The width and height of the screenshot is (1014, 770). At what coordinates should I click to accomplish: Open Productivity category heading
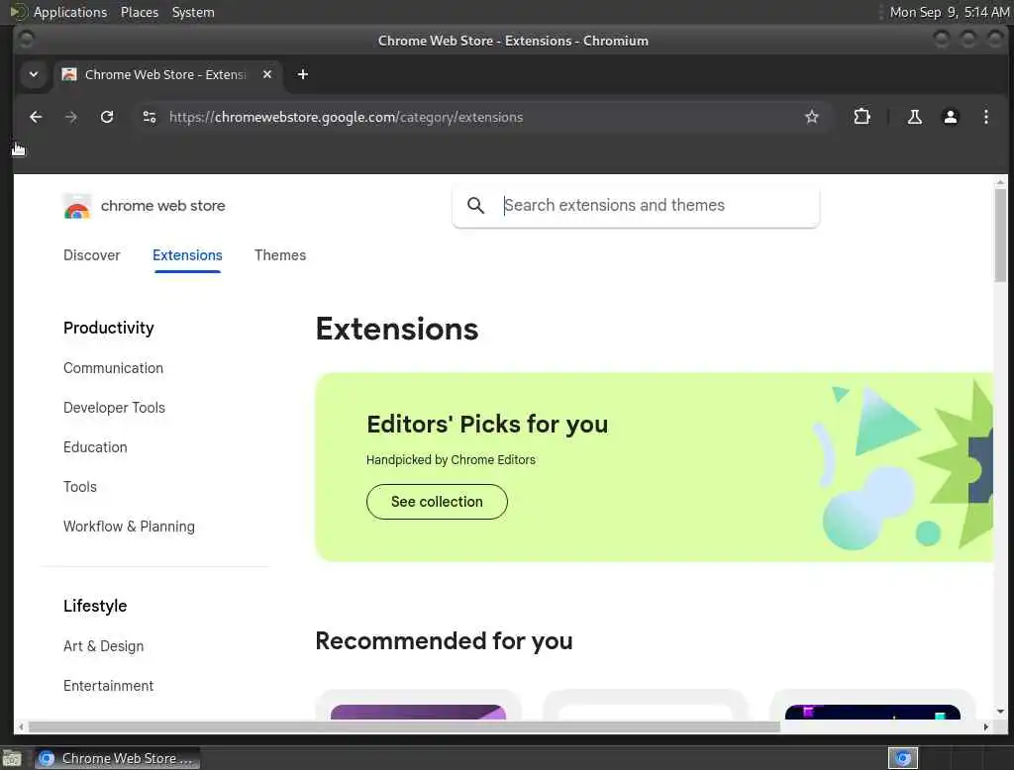point(109,328)
